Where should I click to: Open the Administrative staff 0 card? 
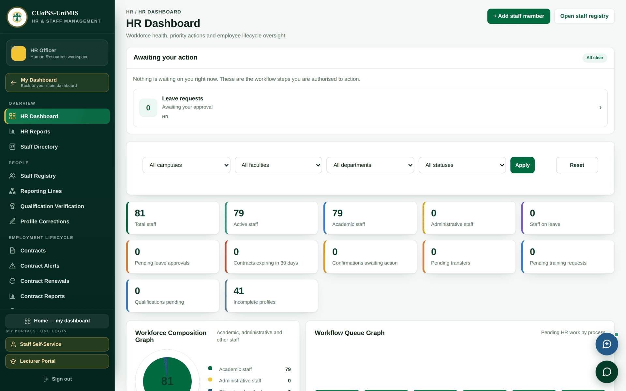click(469, 218)
